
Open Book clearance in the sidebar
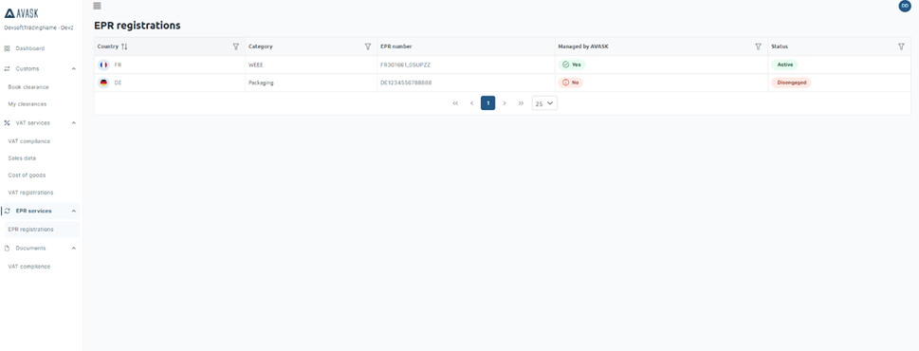tap(28, 86)
